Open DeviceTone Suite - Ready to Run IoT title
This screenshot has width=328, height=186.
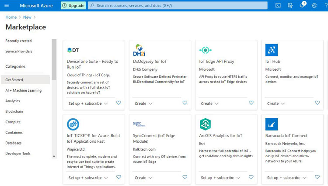92,64
